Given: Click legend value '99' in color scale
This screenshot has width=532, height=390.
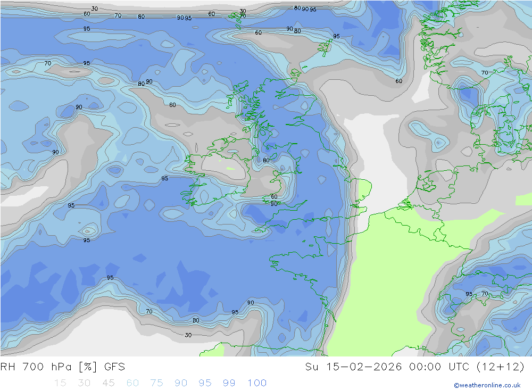Looking at the screenshot, I should (x=229, y=383).
